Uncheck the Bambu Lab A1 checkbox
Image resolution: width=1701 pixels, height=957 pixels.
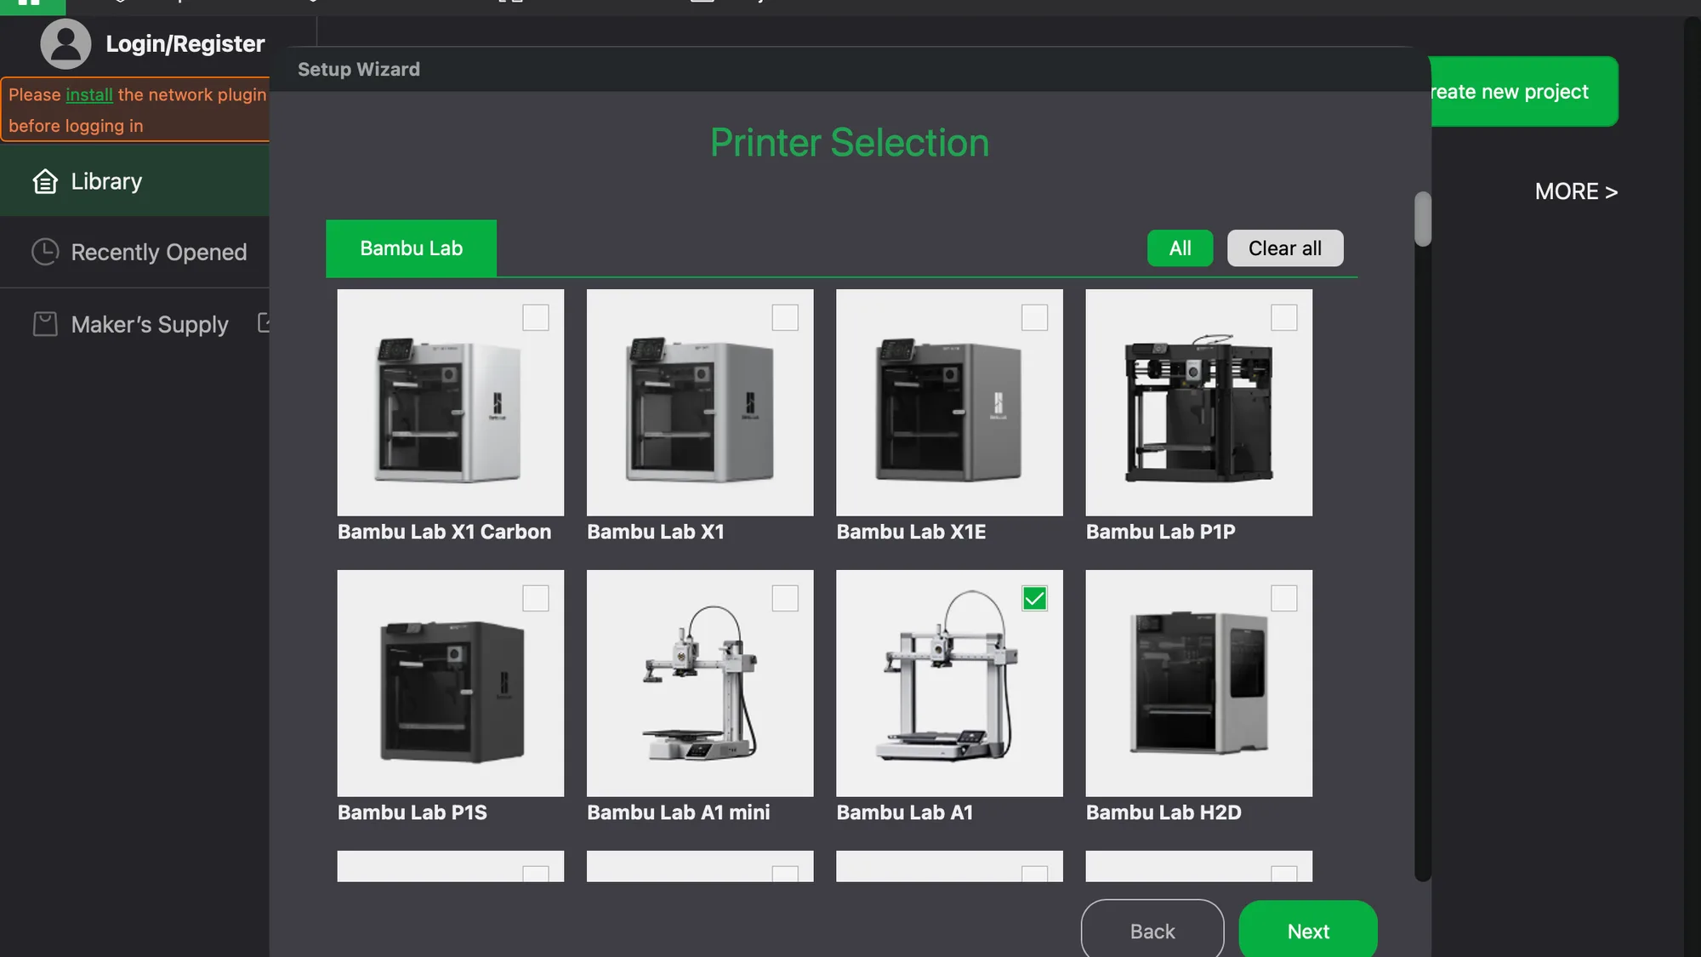pyautogui.click(x=1034, y=598)
